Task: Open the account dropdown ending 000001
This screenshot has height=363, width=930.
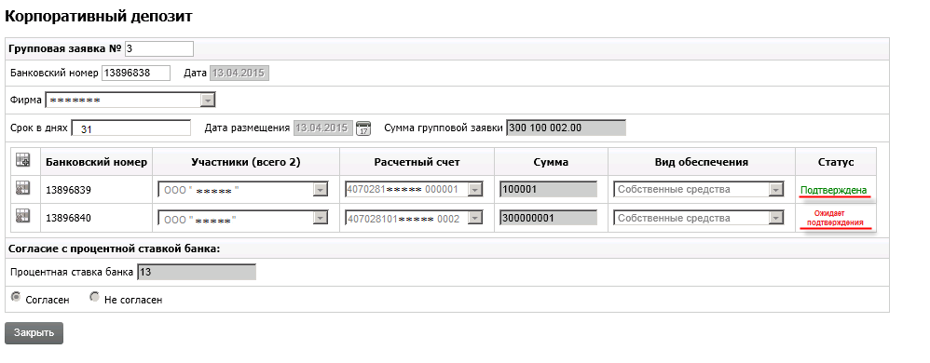Action: 414,190
